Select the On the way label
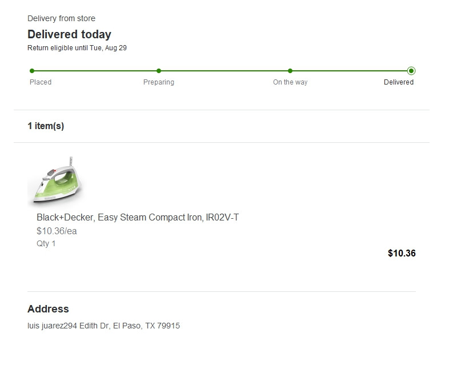Screen dimensions: 457x369 click(290, 82)
